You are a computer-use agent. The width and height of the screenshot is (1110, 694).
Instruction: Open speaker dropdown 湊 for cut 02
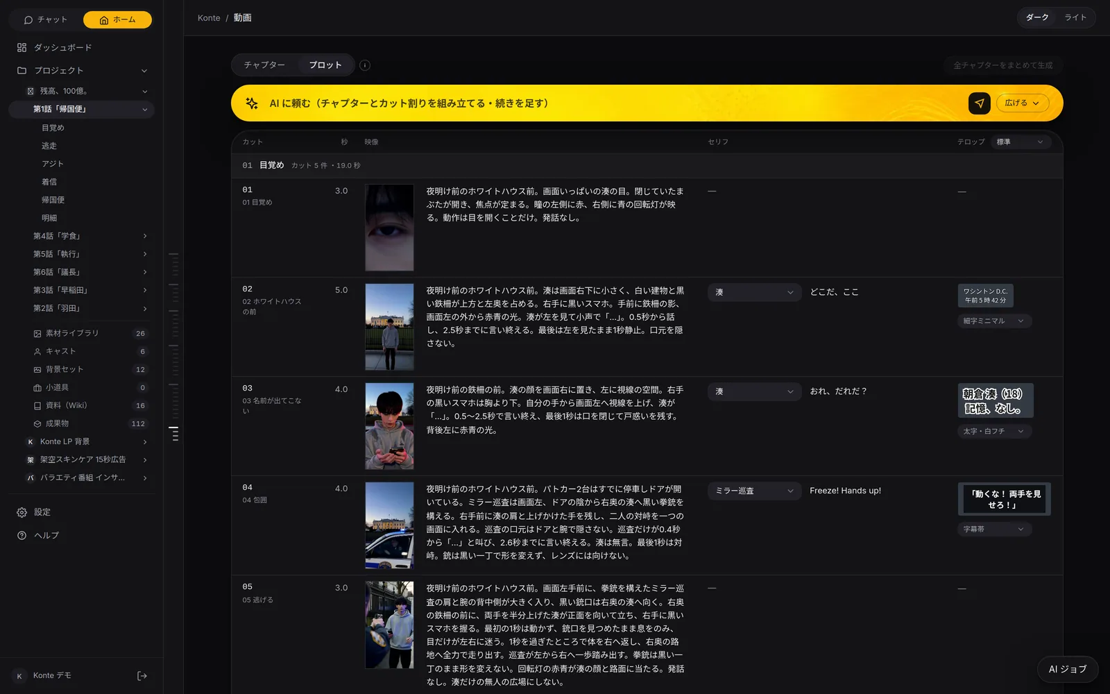coord(754,292)
